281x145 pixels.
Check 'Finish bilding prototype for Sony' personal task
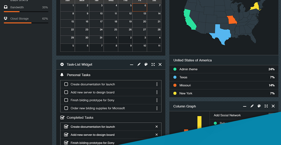coord(66,100)
